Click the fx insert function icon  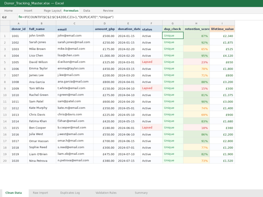pos(20,17)
